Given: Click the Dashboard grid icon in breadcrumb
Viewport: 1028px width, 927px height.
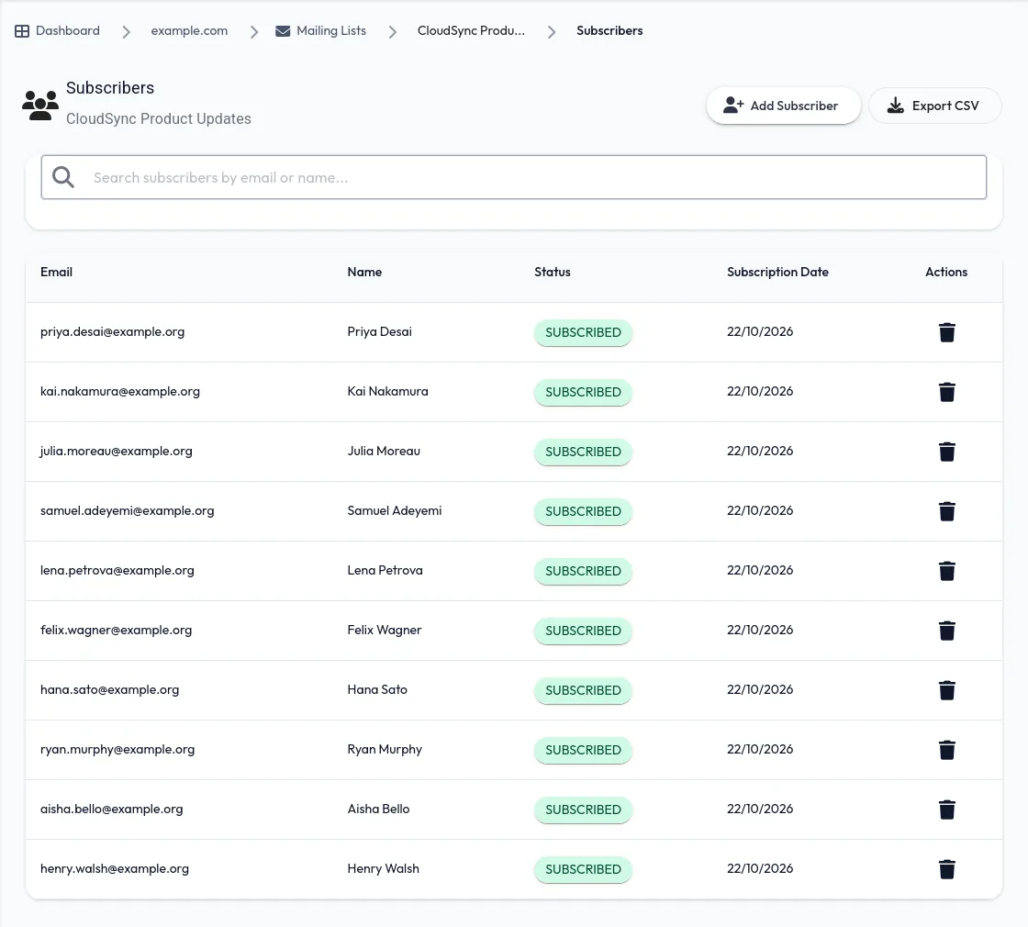Looking at the screenshot, I should click(22, 31).
